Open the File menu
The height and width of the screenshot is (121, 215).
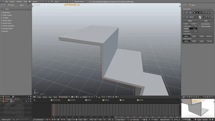pyautogui.click(x=7, y=2)
